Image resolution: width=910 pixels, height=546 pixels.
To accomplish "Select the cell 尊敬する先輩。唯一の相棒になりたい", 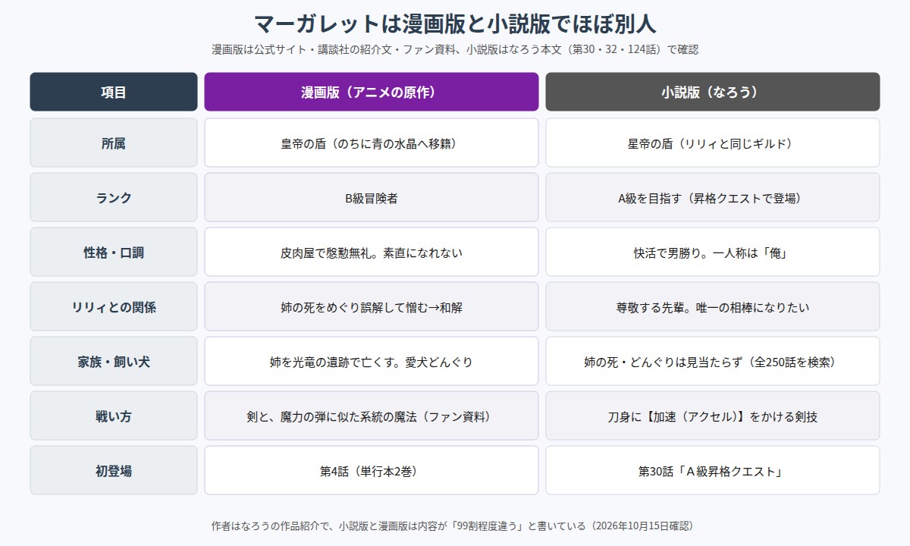I will [713, 306].
